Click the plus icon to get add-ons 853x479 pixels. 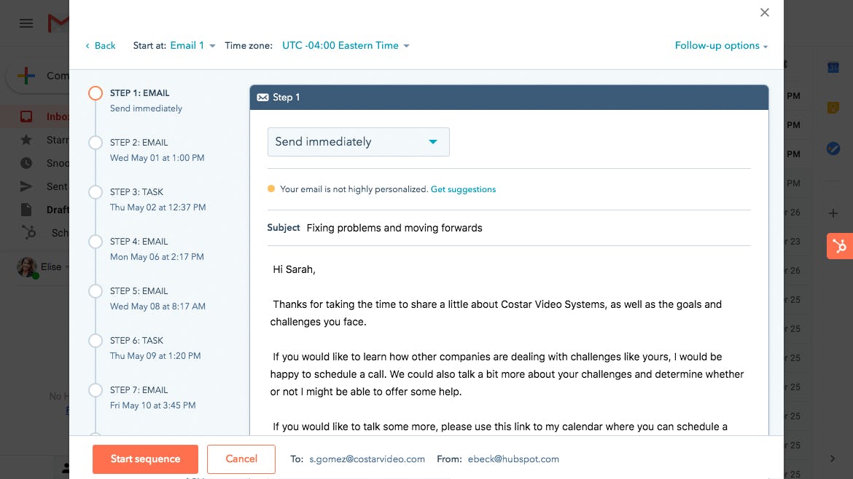tap(833, 213)
